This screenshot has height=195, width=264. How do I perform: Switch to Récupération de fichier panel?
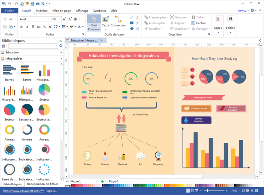click(x=43, y=184)
